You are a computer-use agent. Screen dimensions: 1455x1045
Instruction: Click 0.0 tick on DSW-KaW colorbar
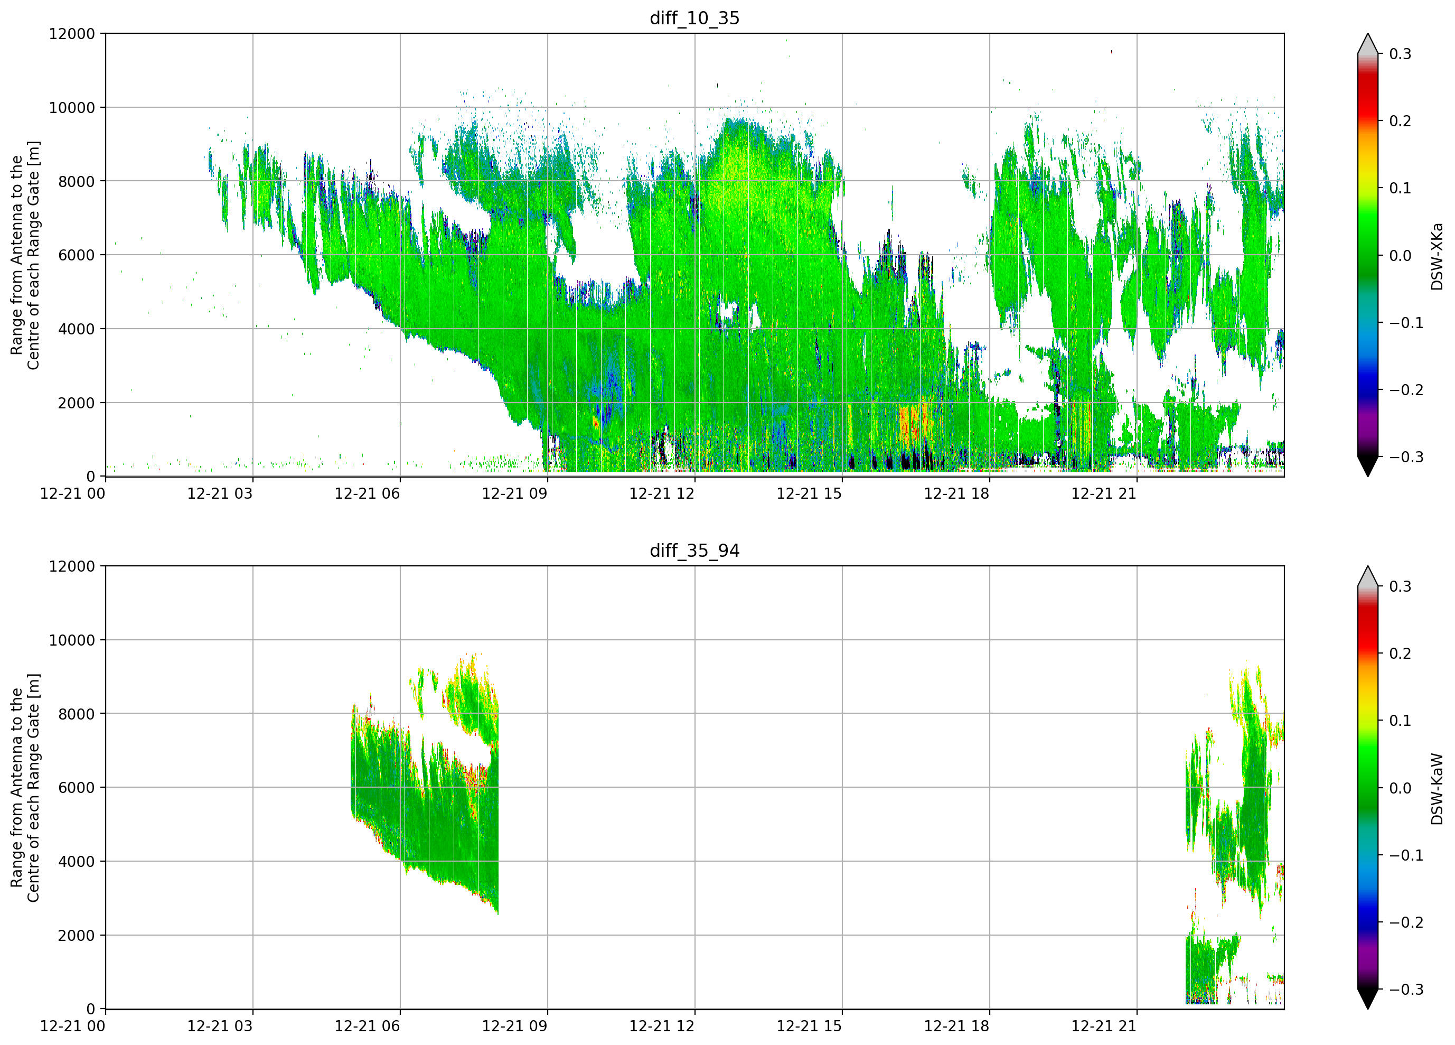click(1401, 789)
